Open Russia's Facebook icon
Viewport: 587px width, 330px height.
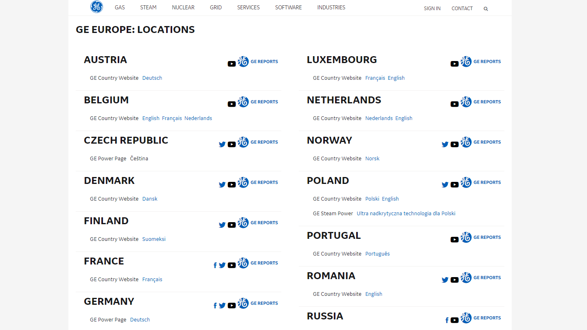447,320
